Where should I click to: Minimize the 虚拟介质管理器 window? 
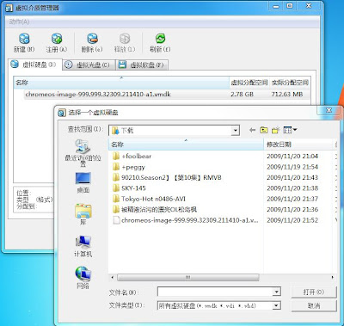point(276,6)
